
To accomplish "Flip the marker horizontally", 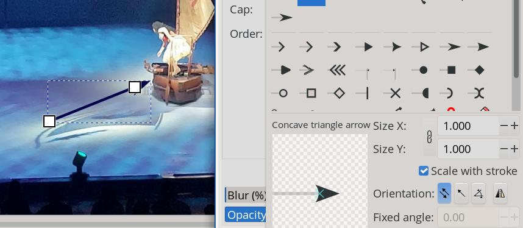I will tap(500, 194).
